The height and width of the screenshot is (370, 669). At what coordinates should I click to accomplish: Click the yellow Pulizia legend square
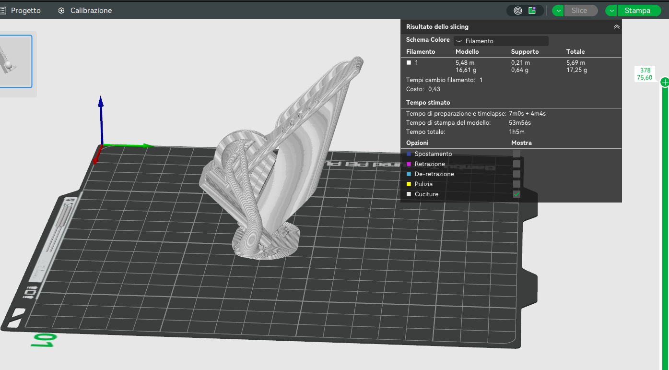point(409,184)
